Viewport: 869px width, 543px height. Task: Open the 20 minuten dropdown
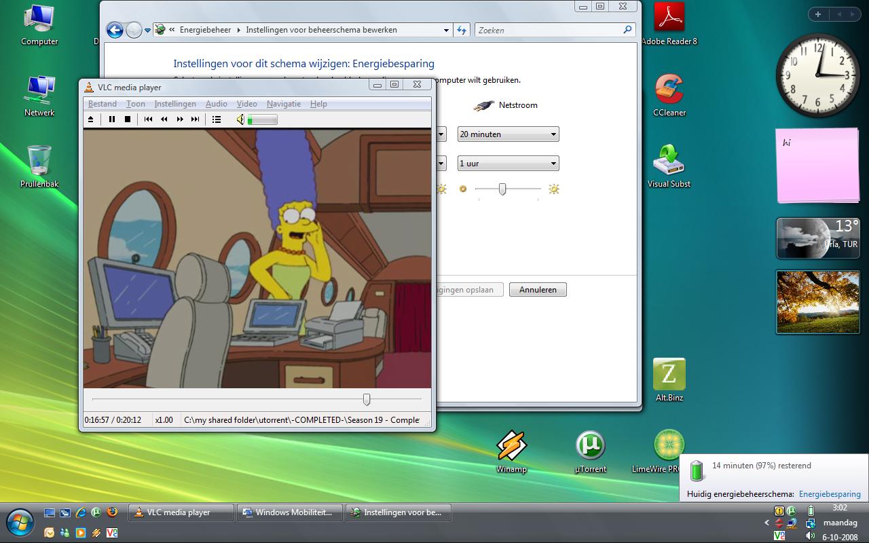(x=508, y=134)
